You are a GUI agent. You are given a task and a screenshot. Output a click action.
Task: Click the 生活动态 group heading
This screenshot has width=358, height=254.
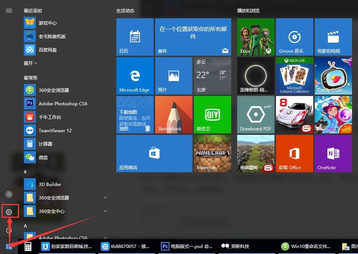(125, 10)
